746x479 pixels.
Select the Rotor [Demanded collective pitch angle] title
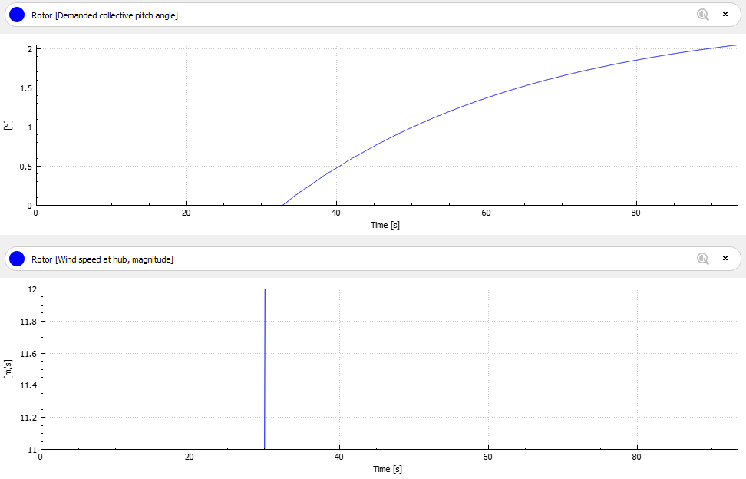click(104, 15)
